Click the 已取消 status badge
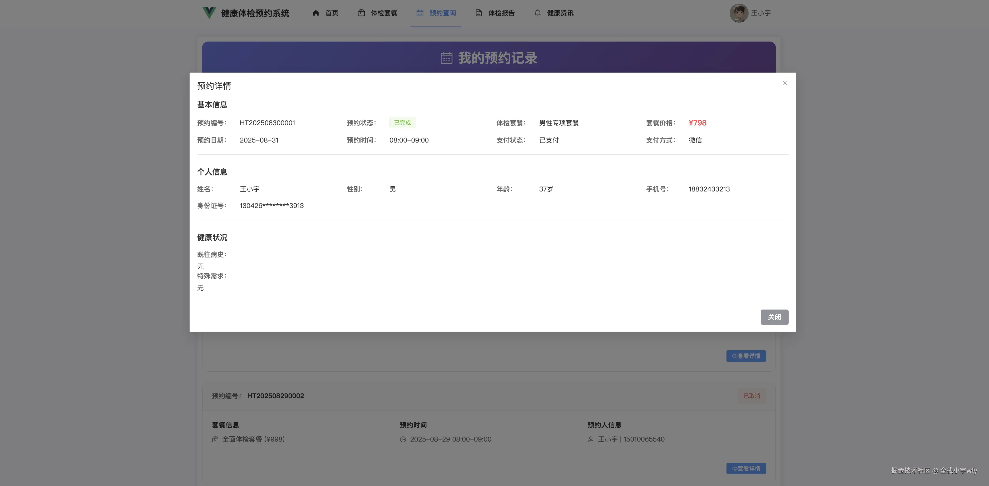 751,396
